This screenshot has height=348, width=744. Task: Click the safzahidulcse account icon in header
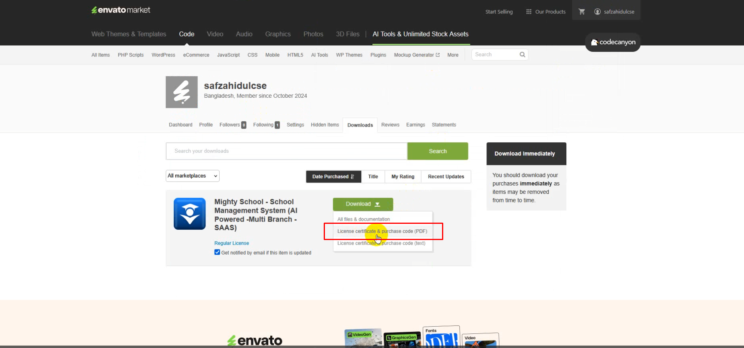597,12
